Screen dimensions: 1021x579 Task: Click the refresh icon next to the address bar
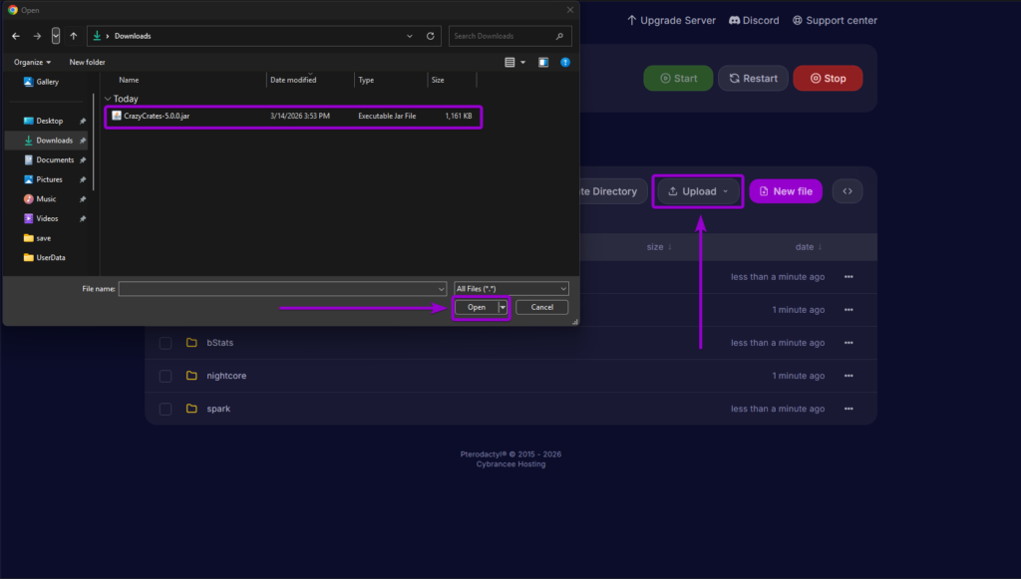(430, 35)
